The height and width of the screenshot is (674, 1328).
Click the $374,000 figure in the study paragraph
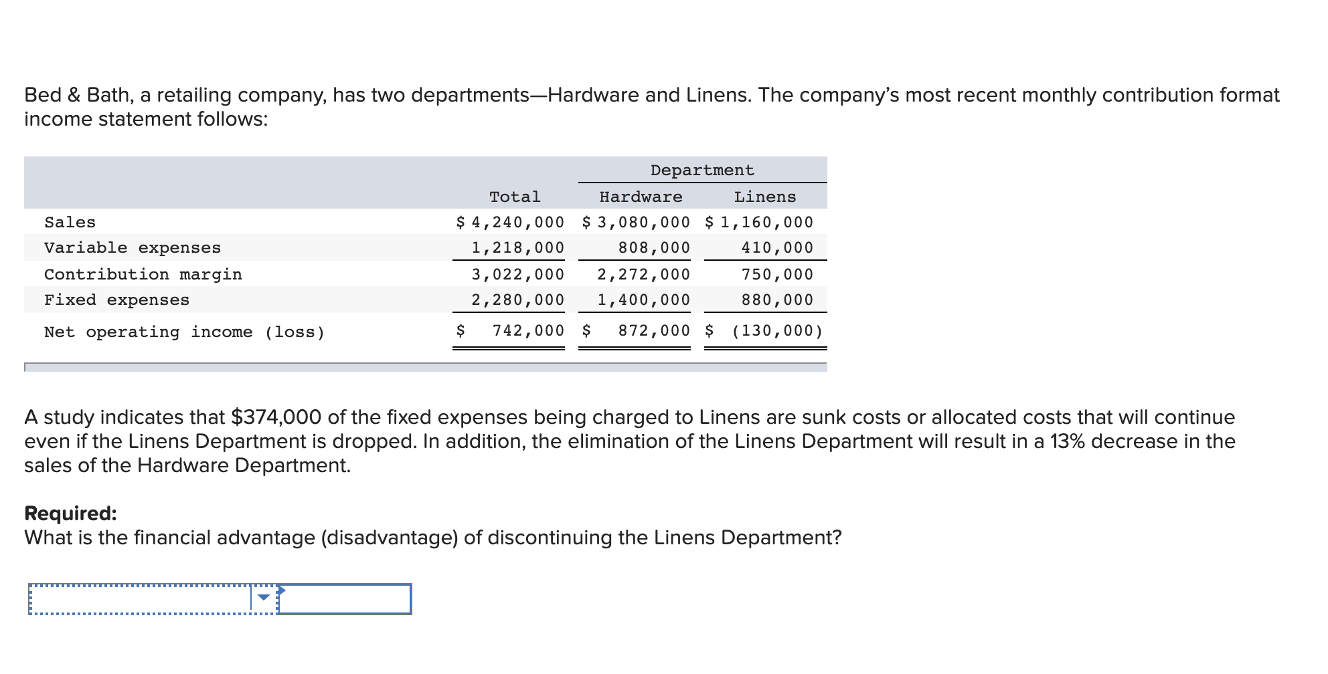point(276,417)
